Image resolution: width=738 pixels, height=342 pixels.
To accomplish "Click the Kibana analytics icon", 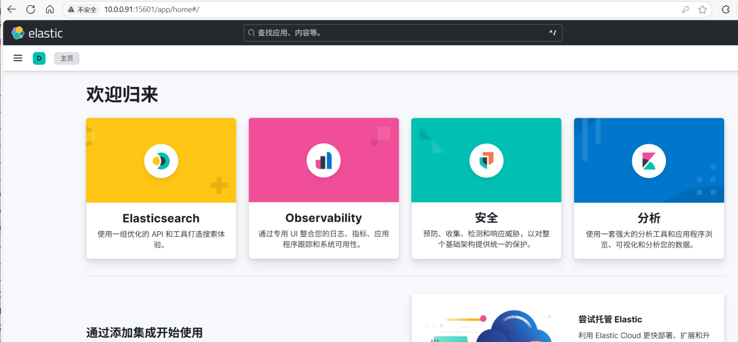I will 649,161.
